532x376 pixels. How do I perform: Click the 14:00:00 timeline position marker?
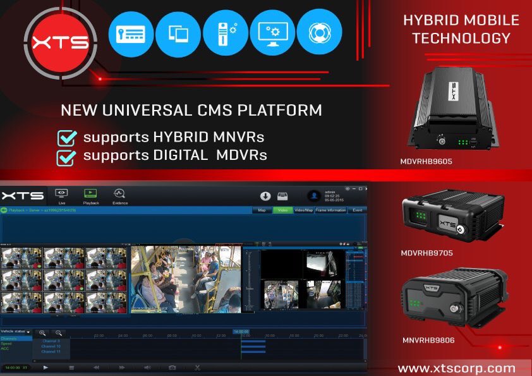coord(241,332)
